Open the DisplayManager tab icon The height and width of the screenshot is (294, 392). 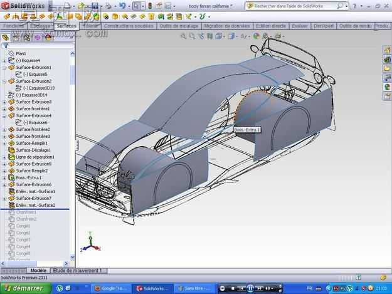[x=48, y=38]
